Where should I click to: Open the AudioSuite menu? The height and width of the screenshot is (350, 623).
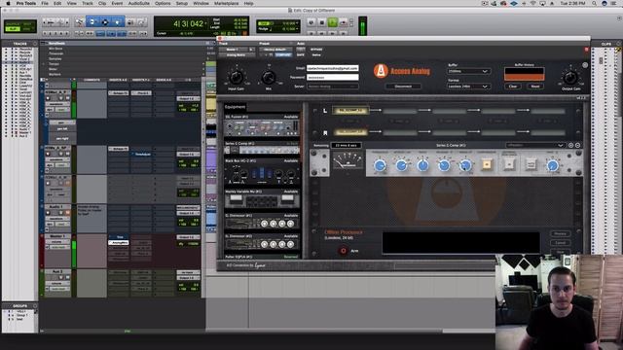[x=139, y=3]
